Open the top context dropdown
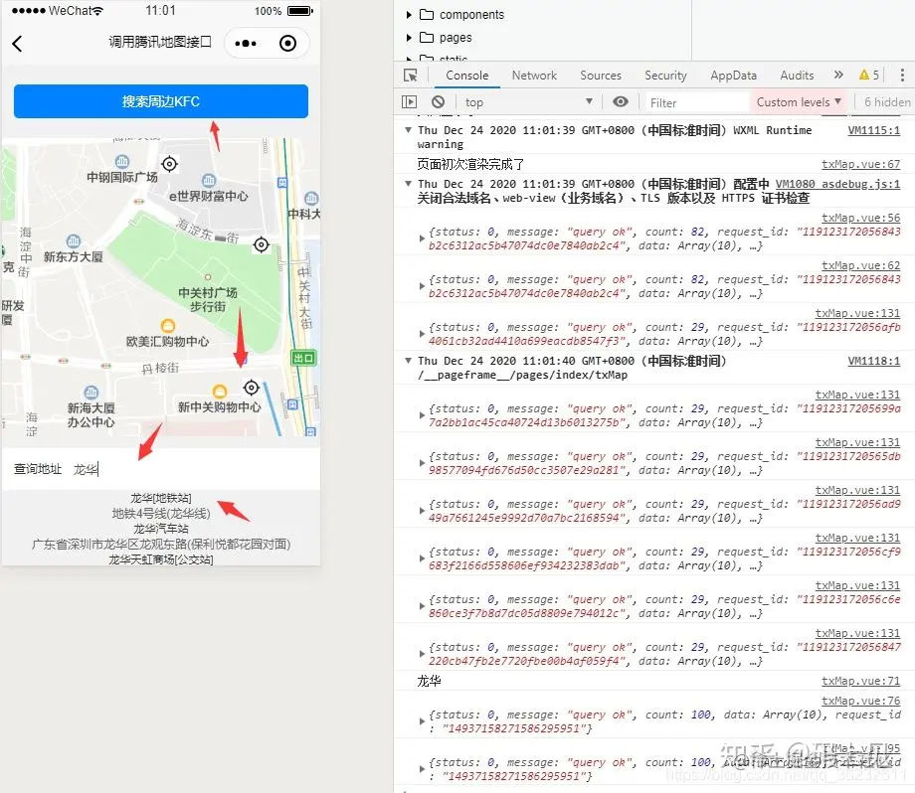The height and width of the screenshot is (793, 915). pyautogui.click(x=529, y=102)
